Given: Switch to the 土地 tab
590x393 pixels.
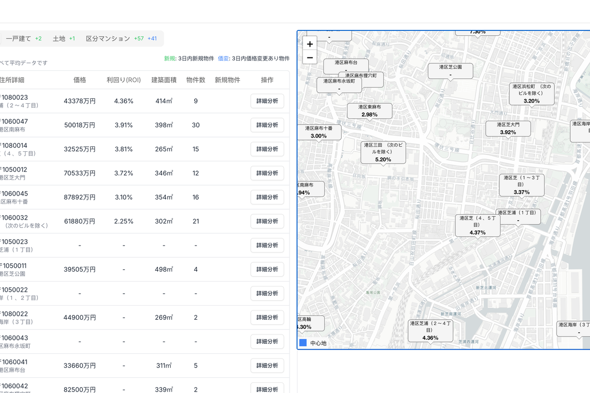Looking at the screenshot, I should click(x=64, y=38).
